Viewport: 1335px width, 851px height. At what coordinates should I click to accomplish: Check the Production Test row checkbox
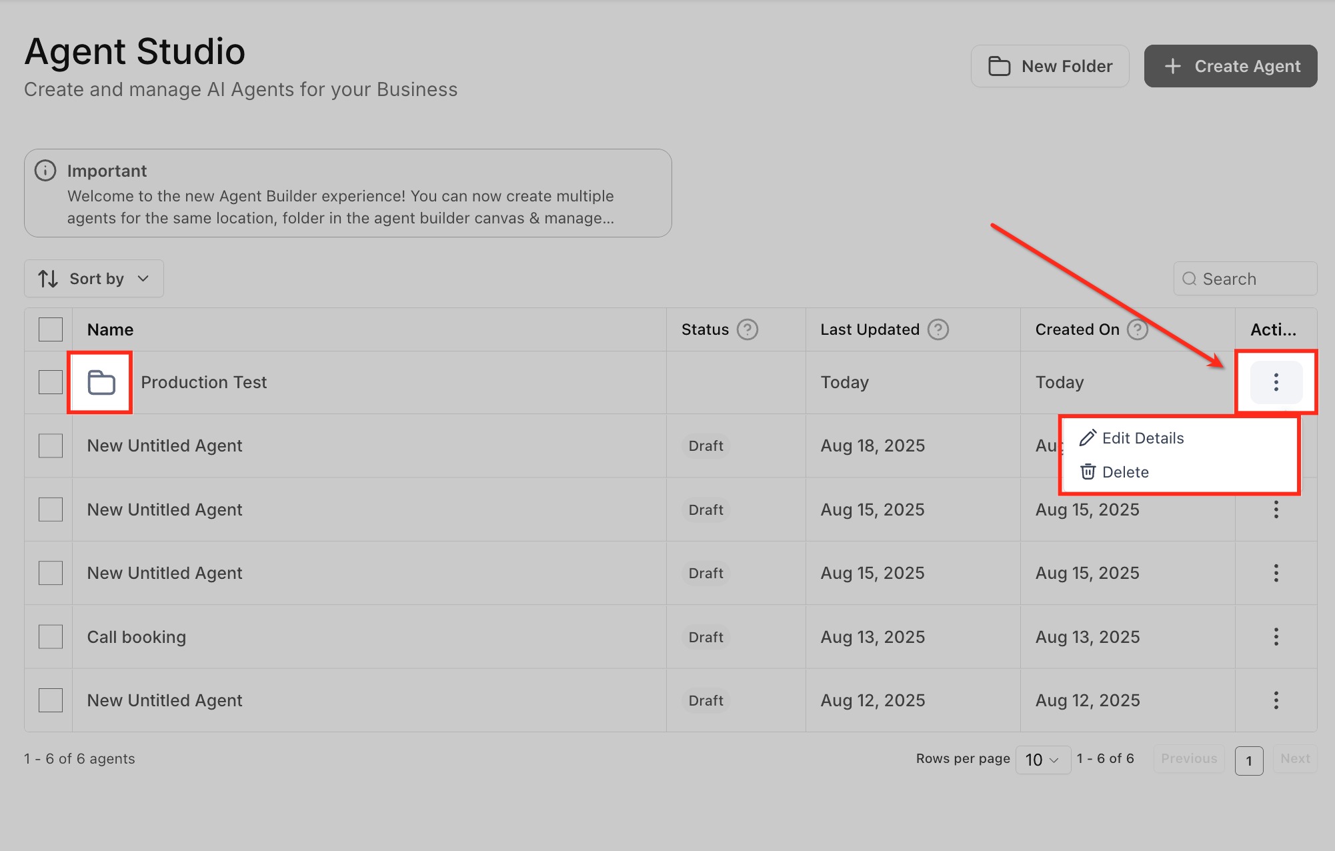coord(51,382)
